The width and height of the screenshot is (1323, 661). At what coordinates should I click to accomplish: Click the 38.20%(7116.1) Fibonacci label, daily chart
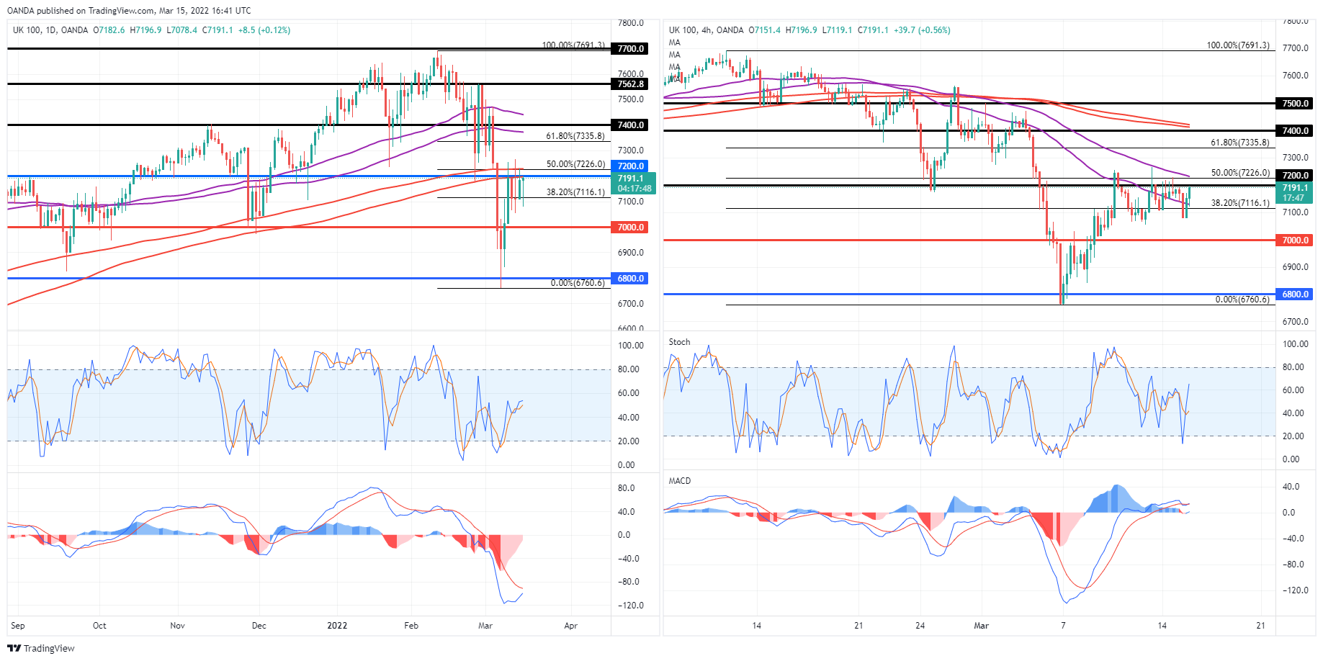click(575, 192)
